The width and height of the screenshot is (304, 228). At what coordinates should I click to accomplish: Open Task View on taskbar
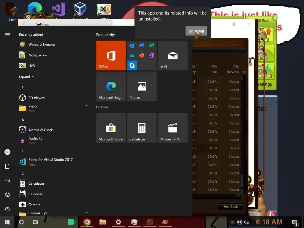click(x=36, y=222)
